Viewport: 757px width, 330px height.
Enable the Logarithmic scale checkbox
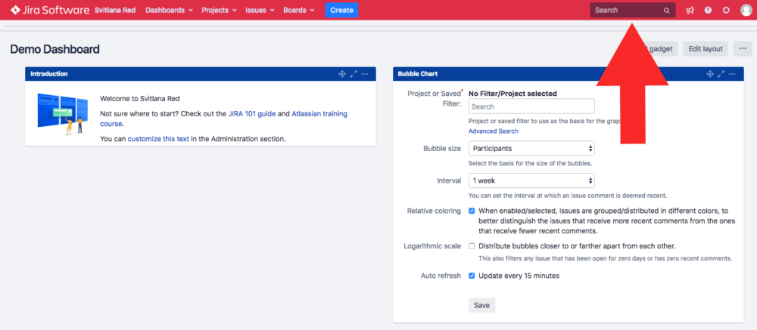click(472, 245)
